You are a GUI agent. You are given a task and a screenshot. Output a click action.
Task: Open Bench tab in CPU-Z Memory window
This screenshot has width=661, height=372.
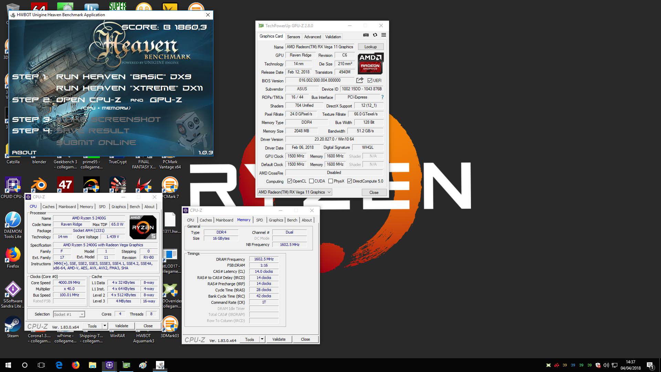click(292, 220)
